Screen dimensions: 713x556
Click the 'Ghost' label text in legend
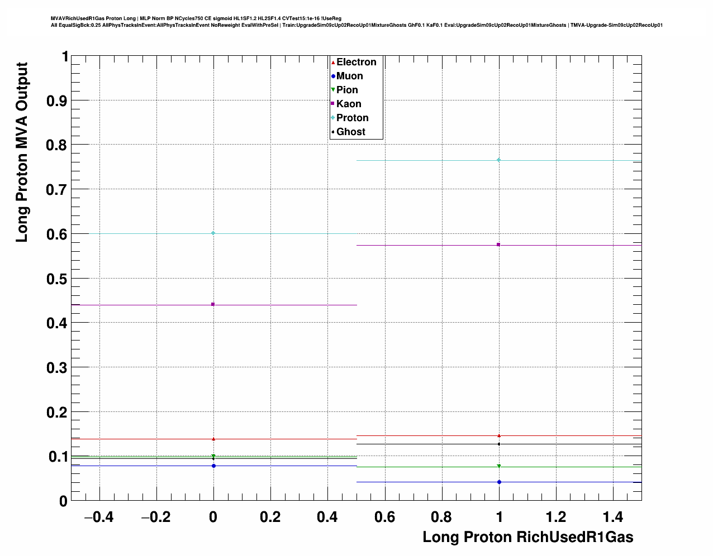coord(350,132)
